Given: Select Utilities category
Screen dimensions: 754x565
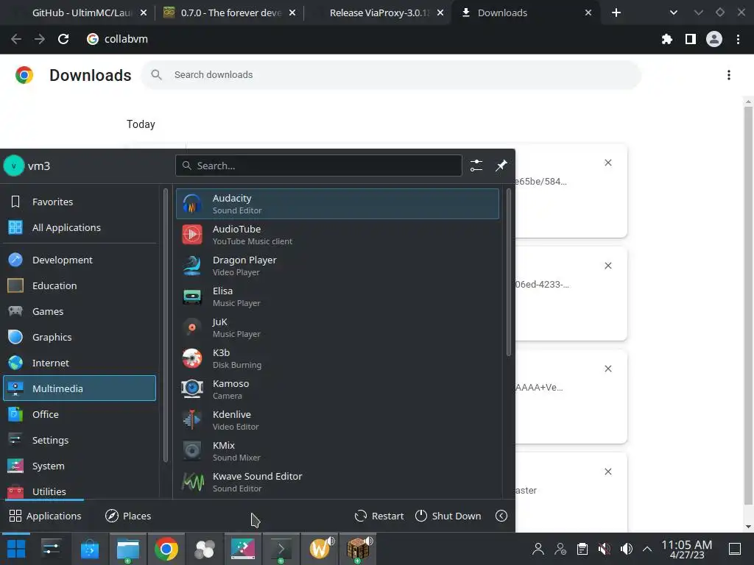Looking at the screenshot, I should click(80, 491).
